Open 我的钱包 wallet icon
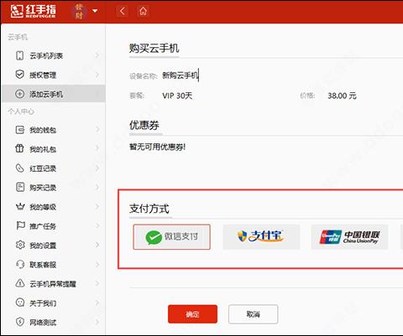 [x=20, y=130]
